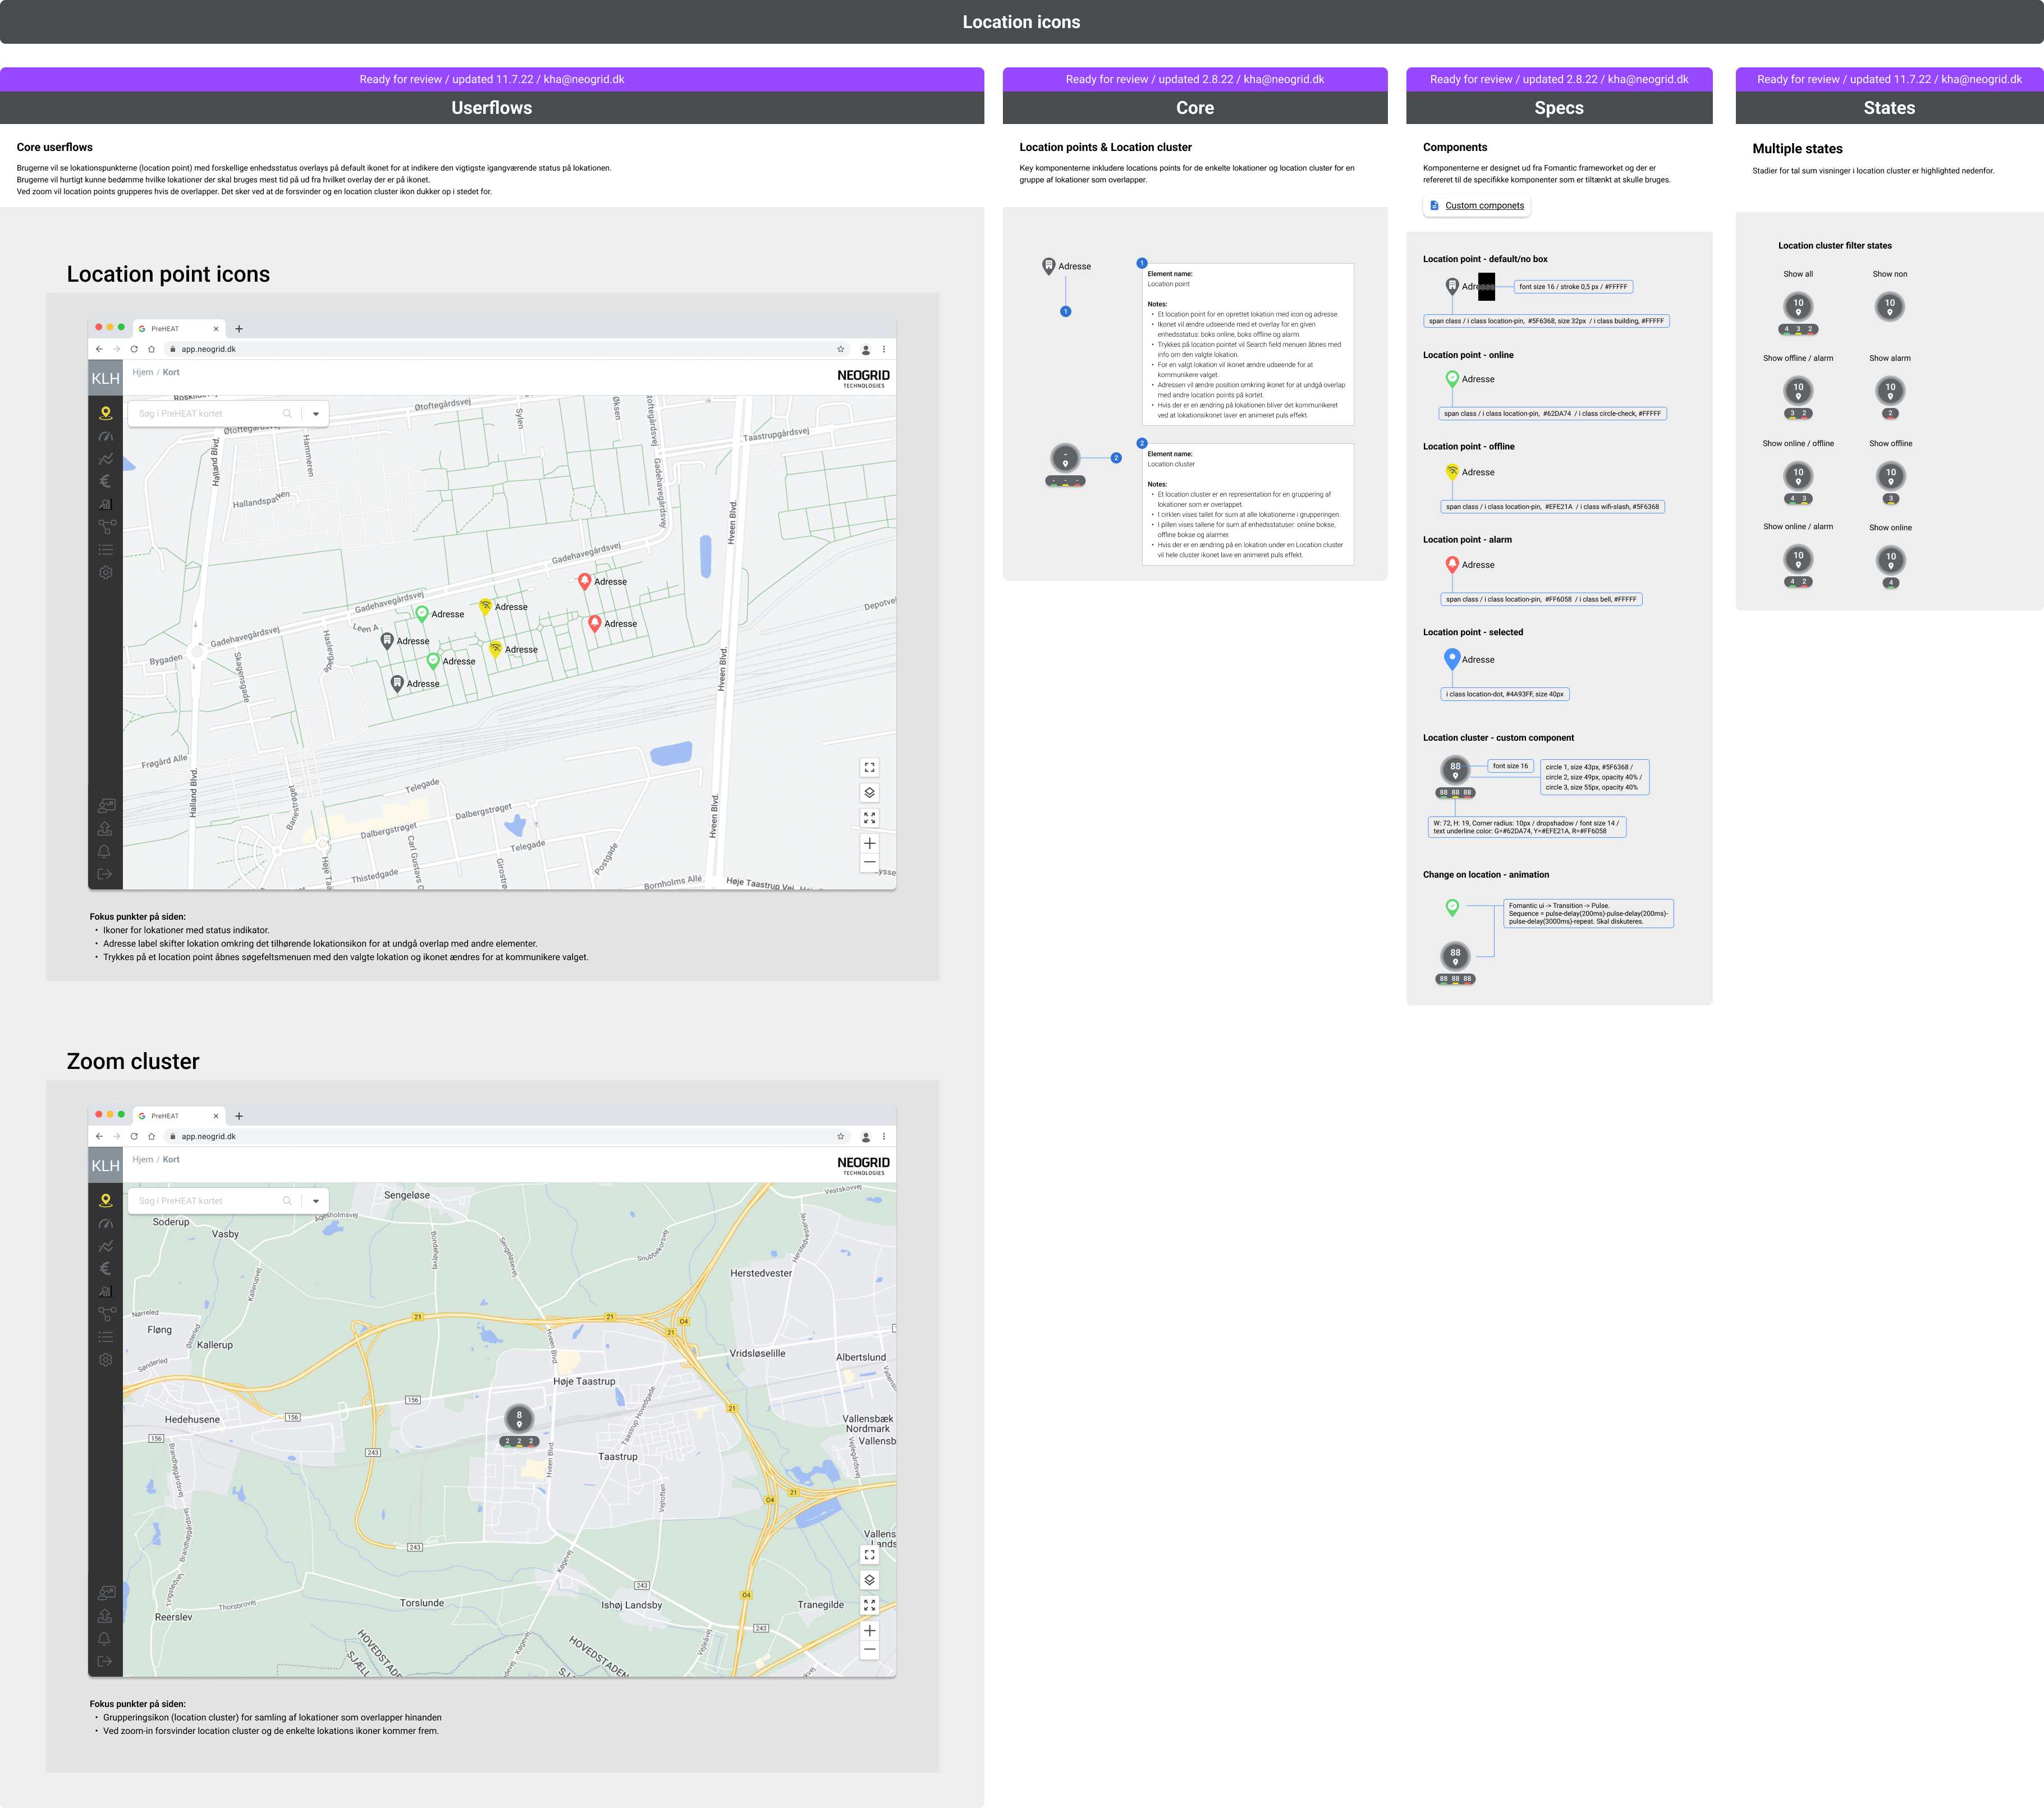Click layers icon on Zoom cluster map

[869, 1580]
